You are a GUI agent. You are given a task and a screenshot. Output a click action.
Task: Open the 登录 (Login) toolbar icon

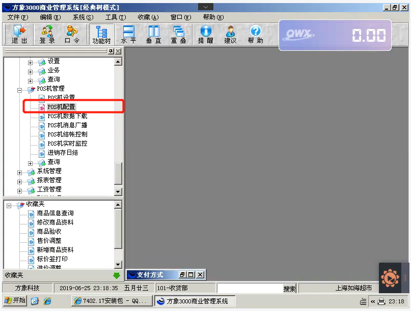point(47,34)
